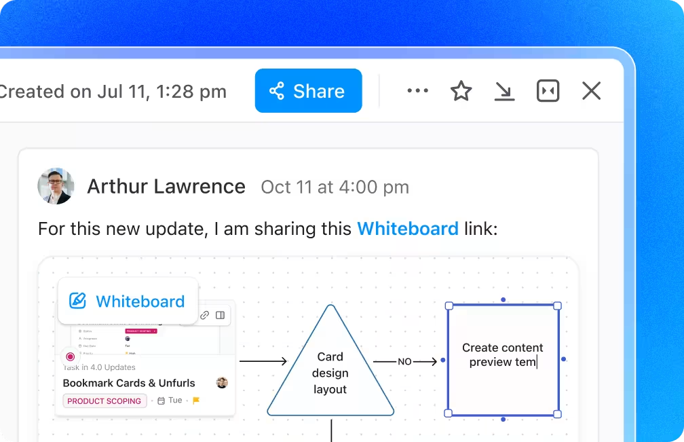Click the NO connector label
The width and height of the screenshot is (684, 442).
(x=404, y=361)
